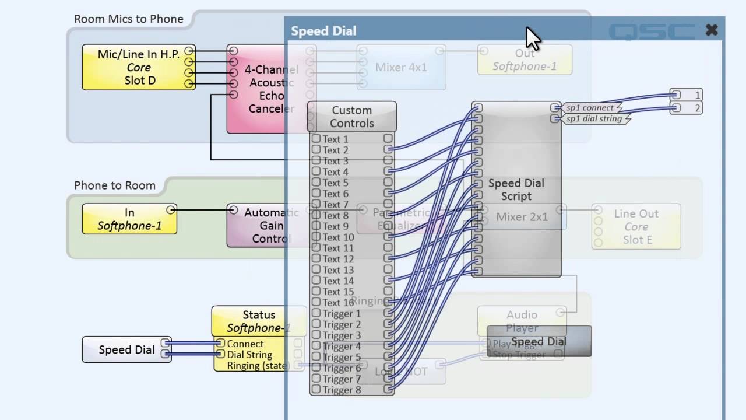Click the Speed Dial button in bottom right

pyautogui.click(x=539, y=341)
